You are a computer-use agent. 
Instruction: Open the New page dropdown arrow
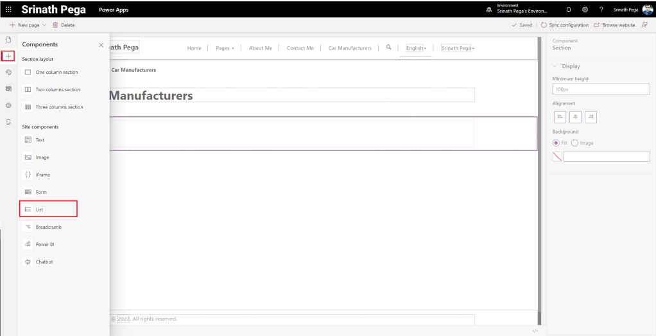44,25
